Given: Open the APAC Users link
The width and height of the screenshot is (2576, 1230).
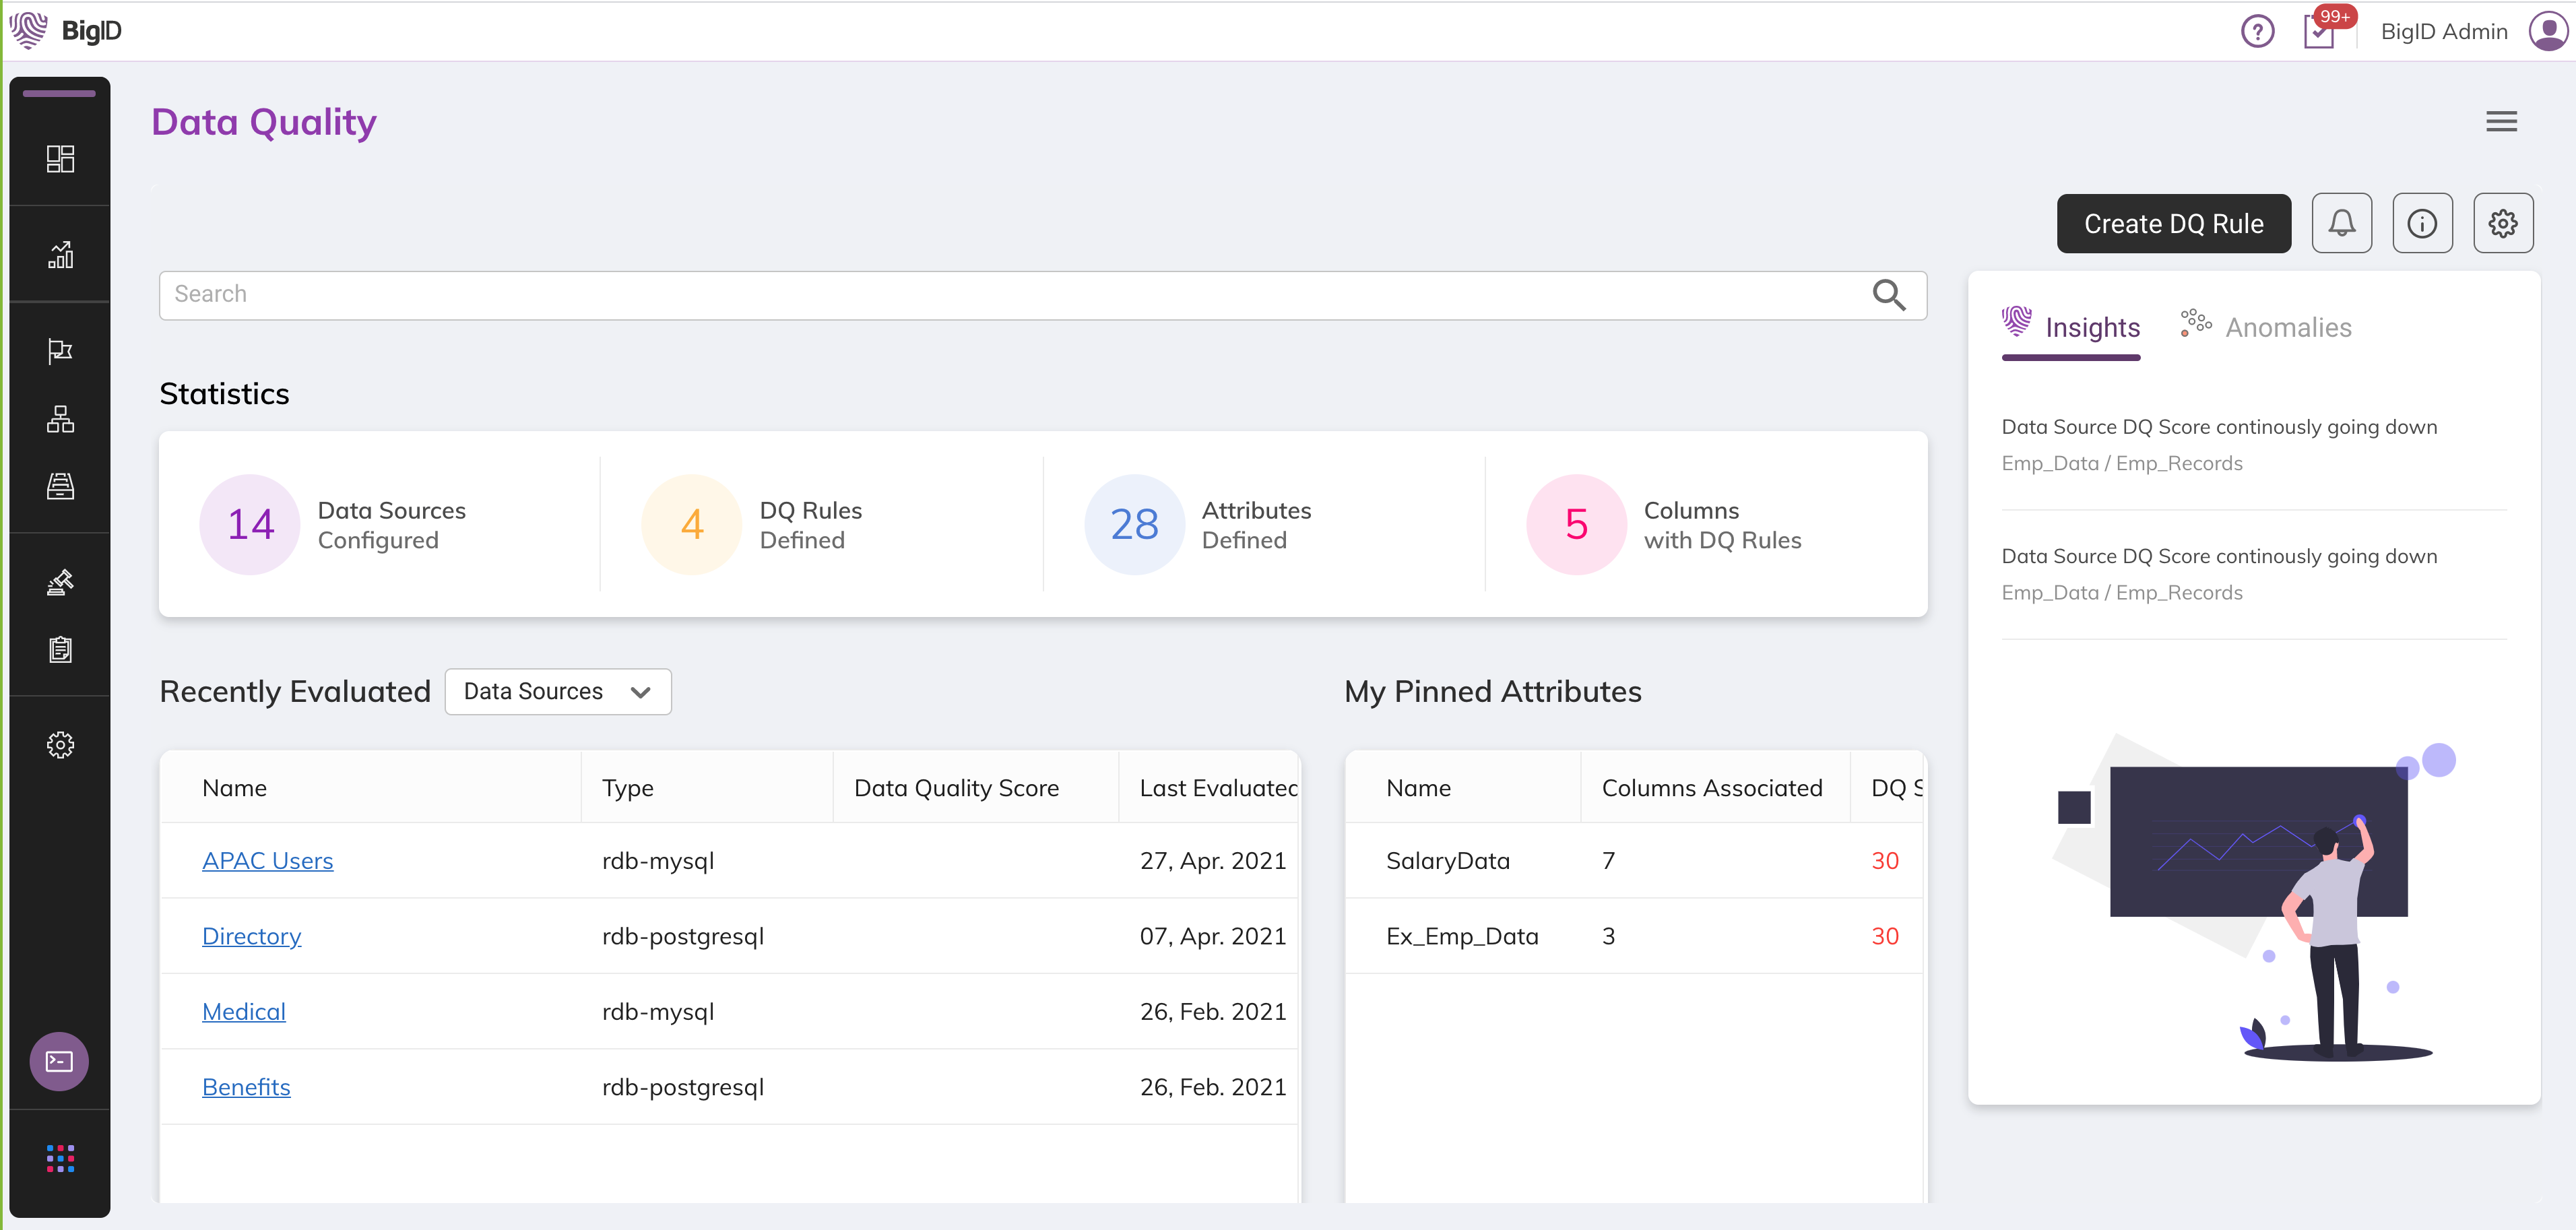Looking at the screenshot, I should tap(267, 861).
